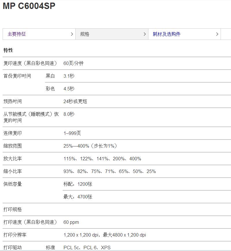Click the 打印驱动 label
Screen dimensions: 231x251
[x=12, y=248]
